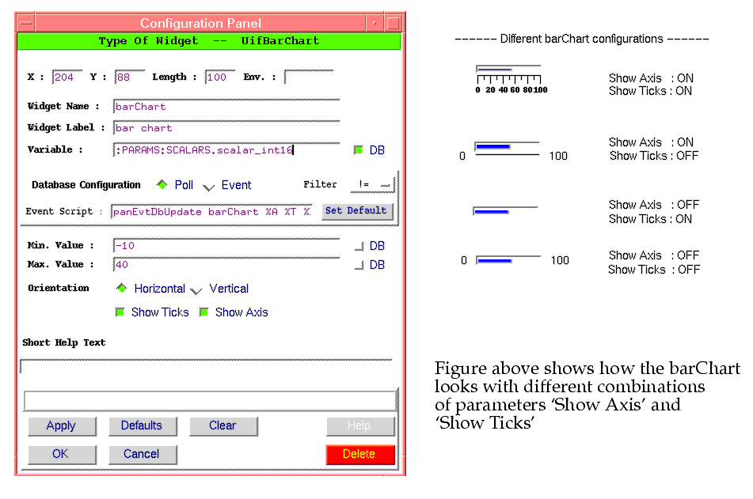This screenshot has height=499, width=753.
Task: Select the Poll radio option
Action: click(162, 185)
